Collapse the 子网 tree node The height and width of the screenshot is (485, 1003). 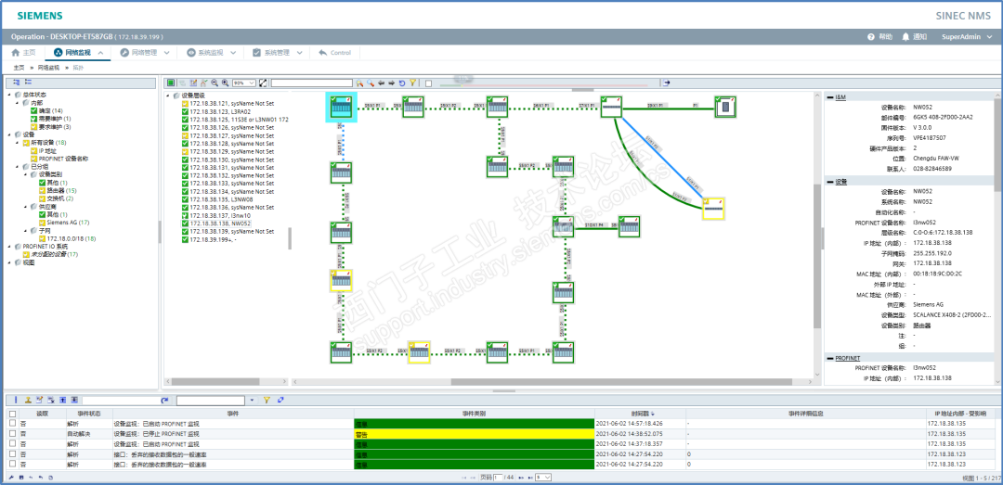tap(26, 230)
